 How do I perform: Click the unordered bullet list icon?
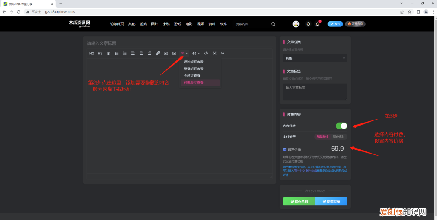click(x=117, y=54)
